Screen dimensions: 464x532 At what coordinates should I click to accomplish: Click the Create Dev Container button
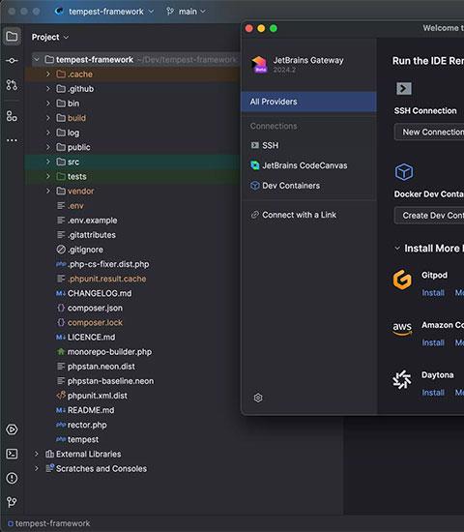[x=429, y=216]
